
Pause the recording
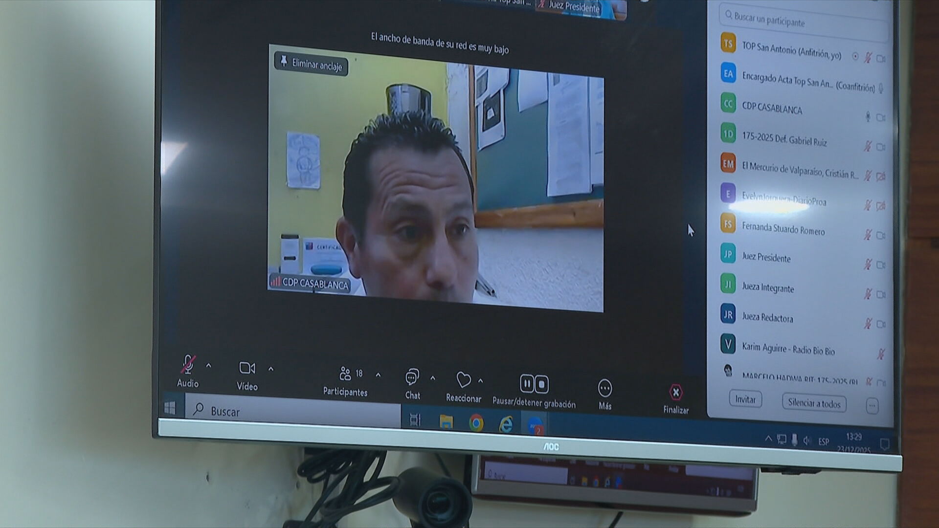(527, 384)
